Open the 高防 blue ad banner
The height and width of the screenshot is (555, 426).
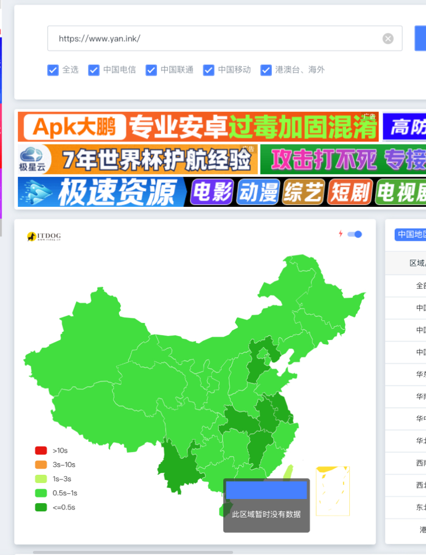click(x=404, y=127)
